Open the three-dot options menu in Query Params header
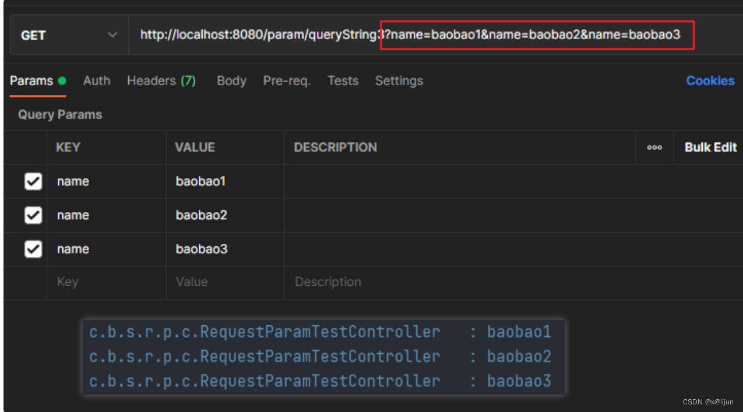Screen dimensions: 743x412 pos(654,147)
